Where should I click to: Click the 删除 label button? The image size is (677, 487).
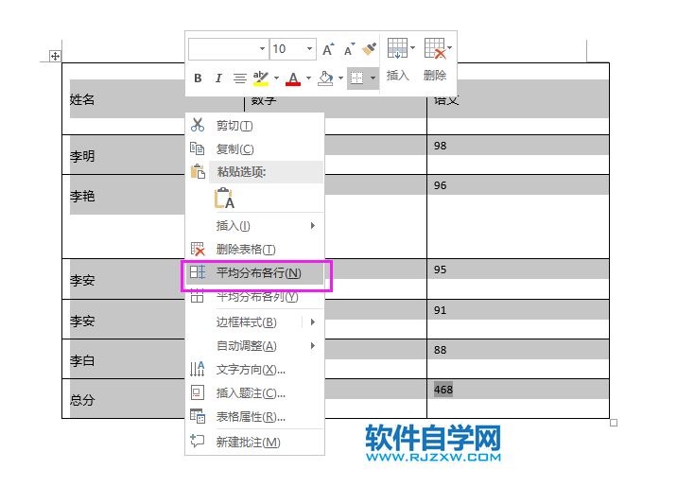point(435,76)
